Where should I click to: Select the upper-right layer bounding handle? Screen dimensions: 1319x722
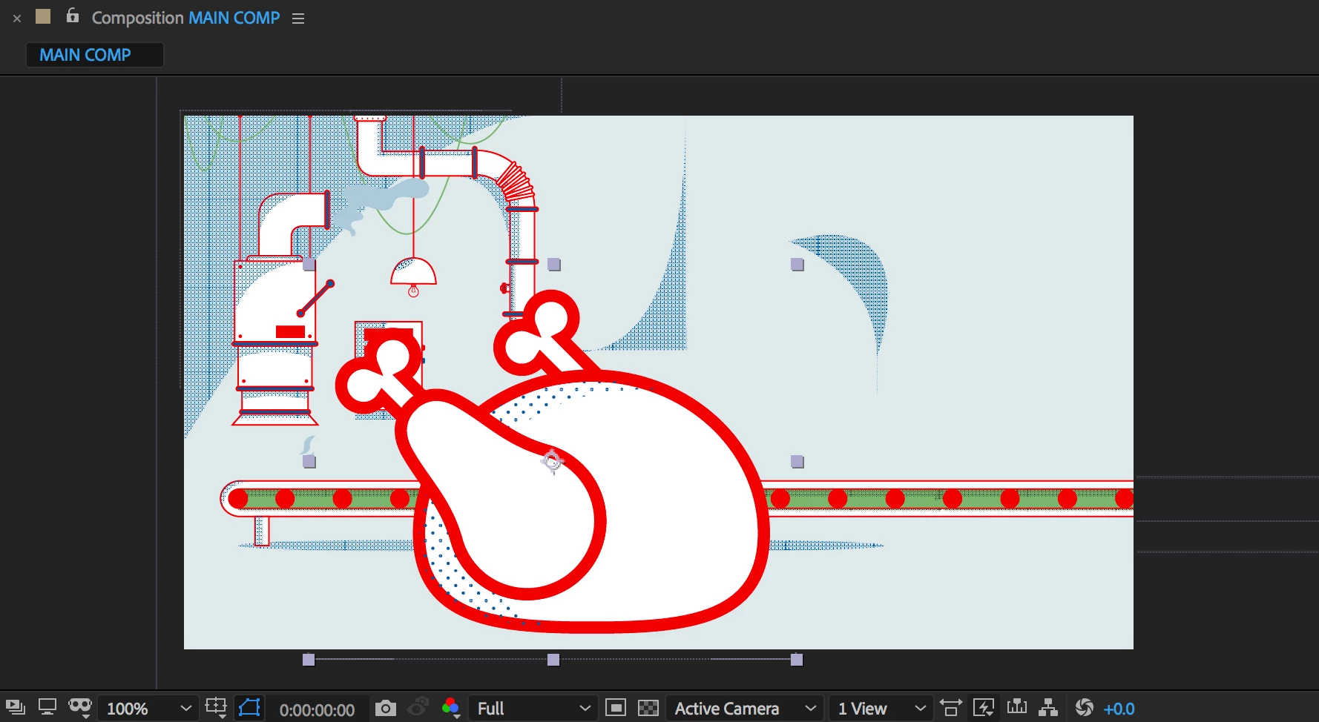(x=797, y=265)
